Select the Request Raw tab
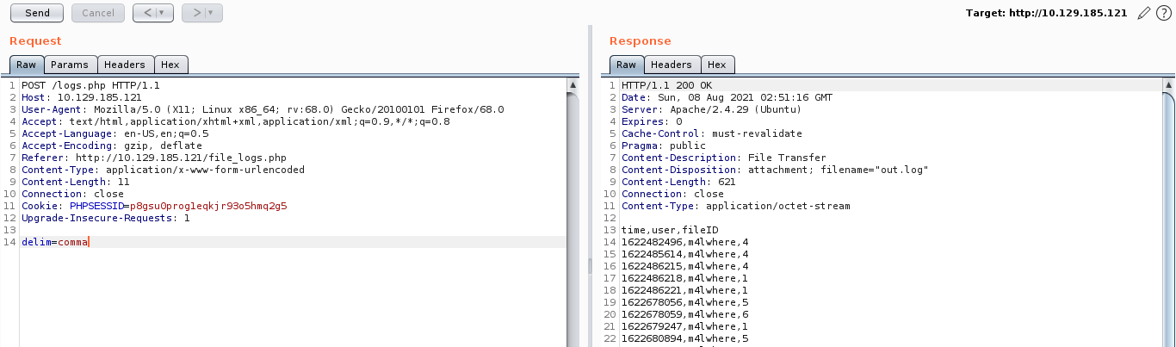Image resolution: width=1176 pixels, height=347 pixels. point(26,65)
